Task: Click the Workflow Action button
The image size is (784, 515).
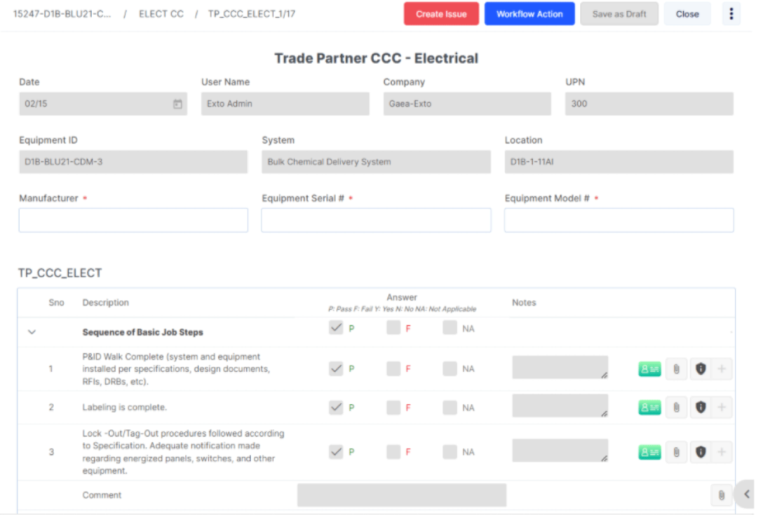Action: (529, 14)
